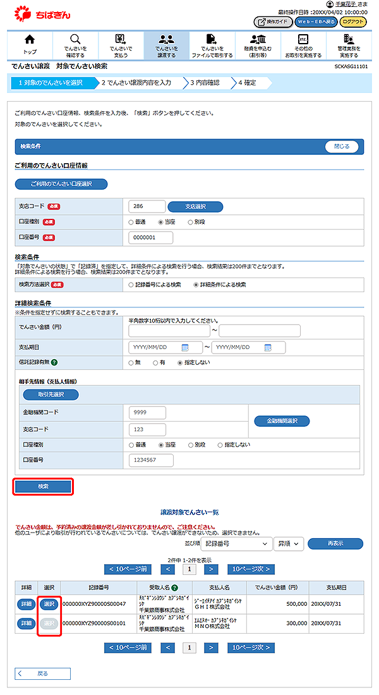This screenshot has width=379, height=695.
Task: Open the 昇順 sort order dropdown
Action: pos(289,543)
